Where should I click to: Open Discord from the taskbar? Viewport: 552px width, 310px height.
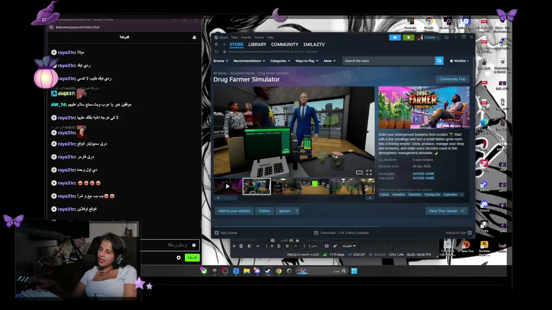[257, 271]
